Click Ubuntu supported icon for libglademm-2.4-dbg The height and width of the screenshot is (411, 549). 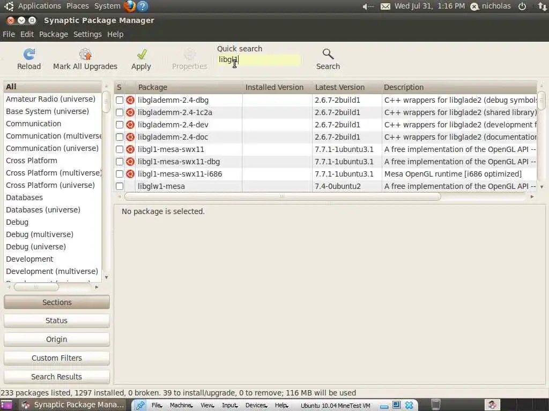tap(130, 100)
